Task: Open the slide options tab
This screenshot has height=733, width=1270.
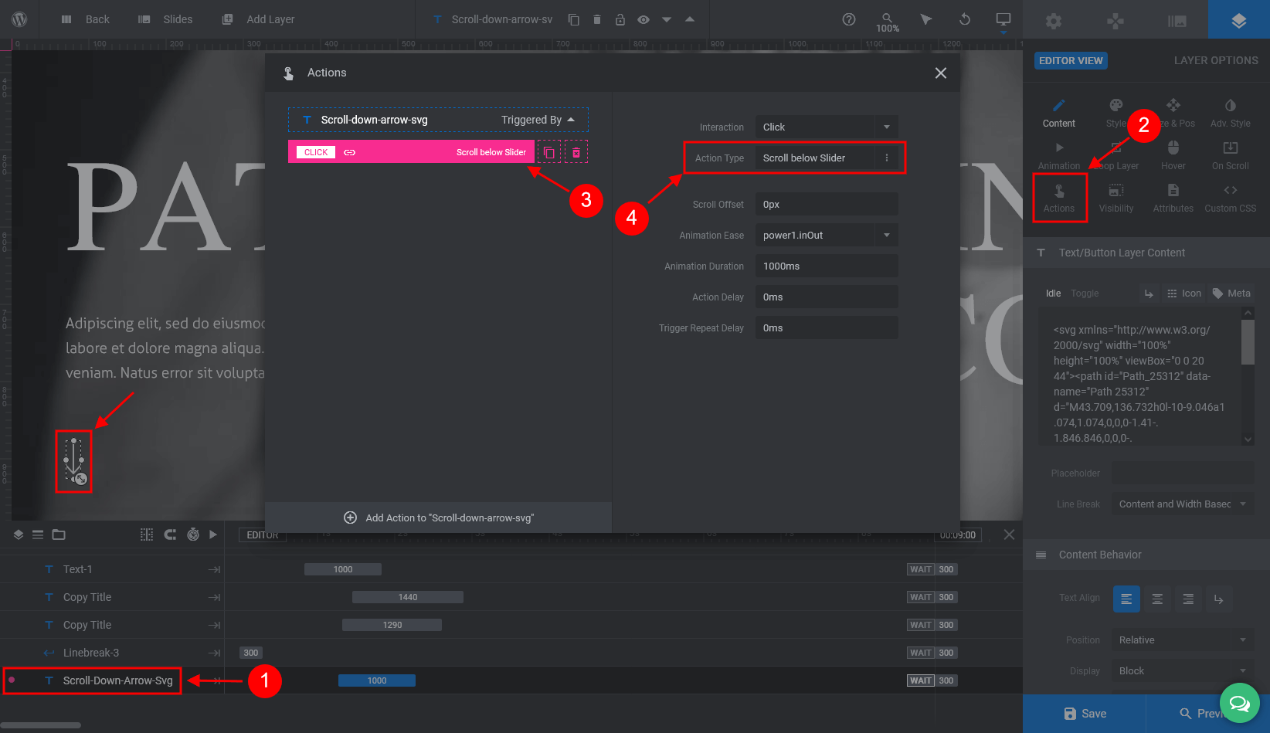Action: pos(1177,21)
